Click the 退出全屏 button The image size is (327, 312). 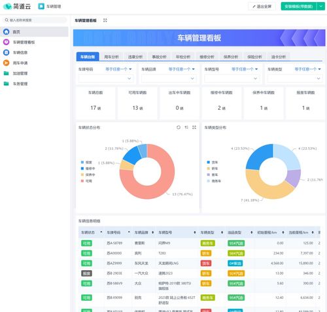262,7
